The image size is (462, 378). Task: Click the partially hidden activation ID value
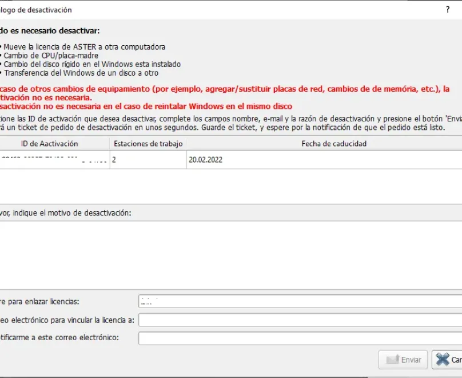tap(51, 160)
